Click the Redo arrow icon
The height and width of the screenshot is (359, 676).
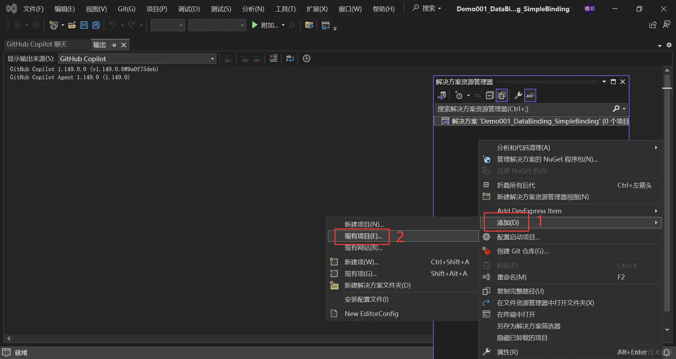pos(132,25)
